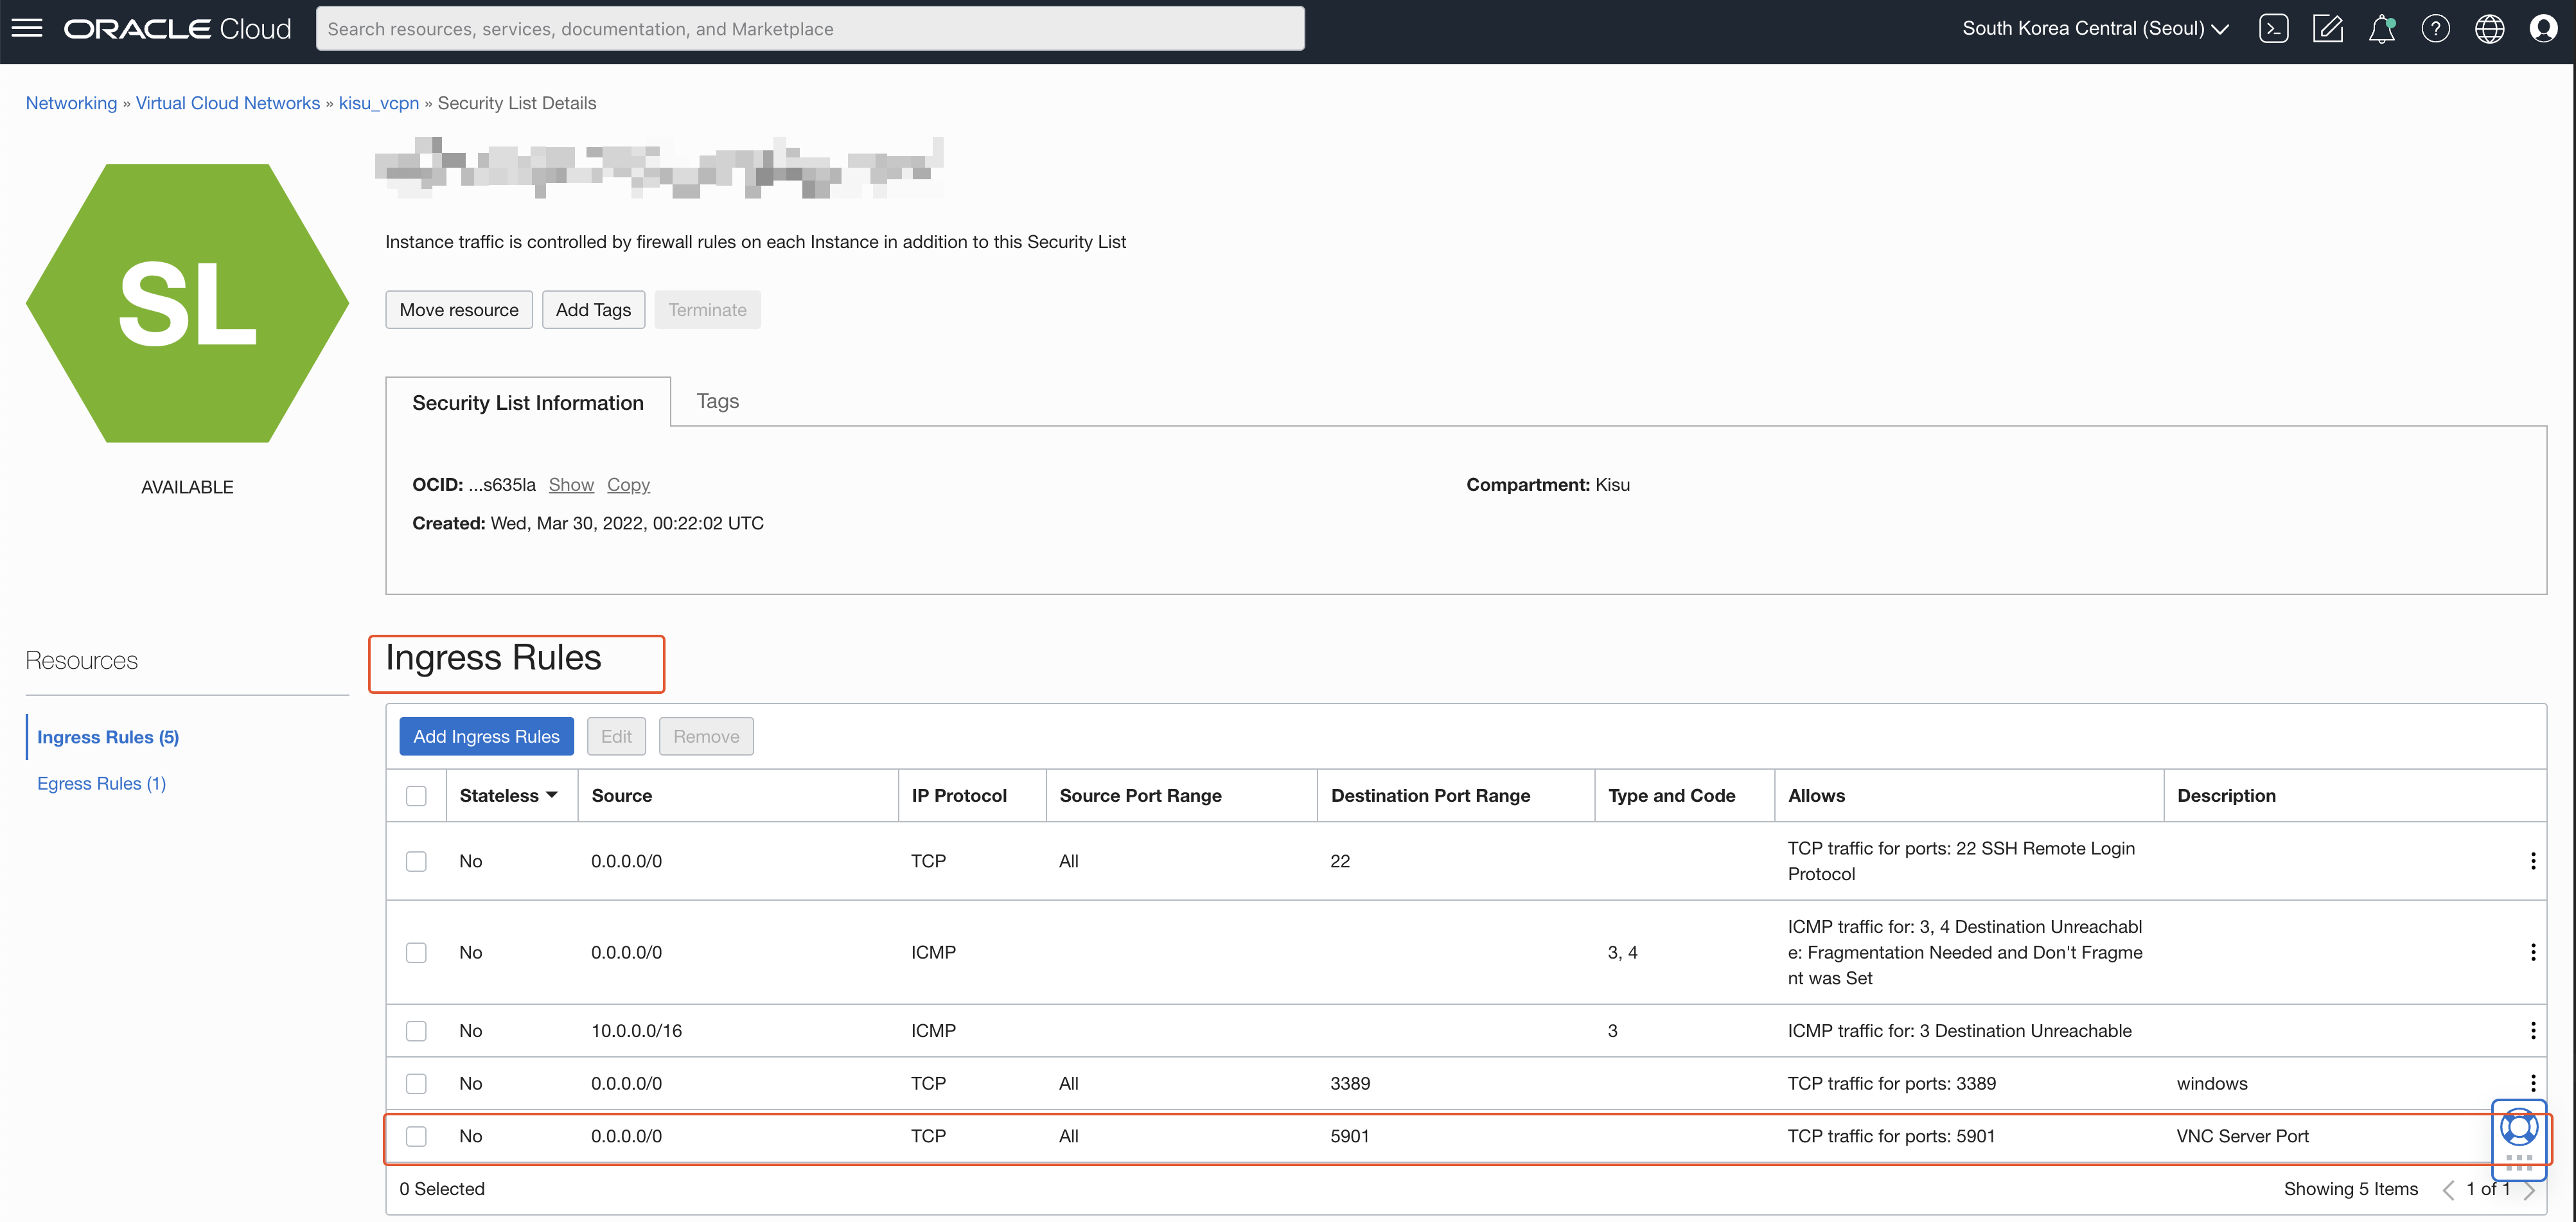Viewport: 2576px width, 1222px height.
Task: Open actions menu for port 22 rule
Action: (x=2532, y=861)
